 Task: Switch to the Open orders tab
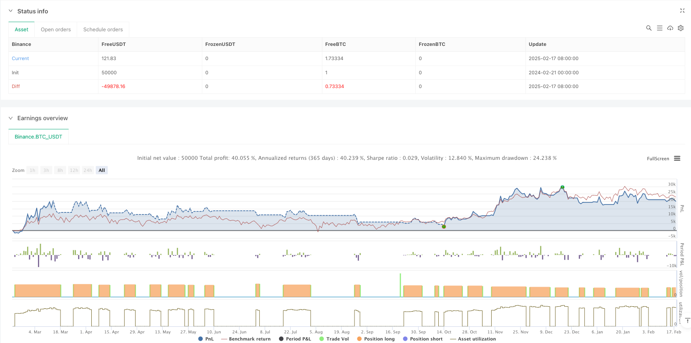tap(56, 30)
